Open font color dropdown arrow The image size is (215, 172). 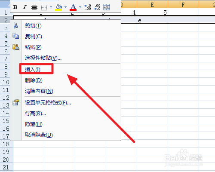point(80,7)
